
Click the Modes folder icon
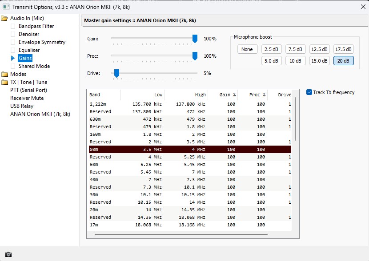pyautogui.click(x=4, y=74)
